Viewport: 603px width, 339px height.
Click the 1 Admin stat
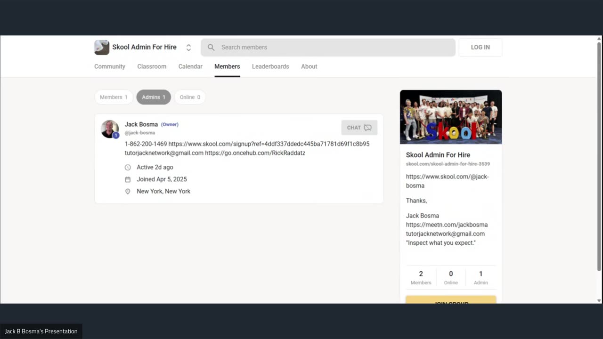tap(481, 277)
